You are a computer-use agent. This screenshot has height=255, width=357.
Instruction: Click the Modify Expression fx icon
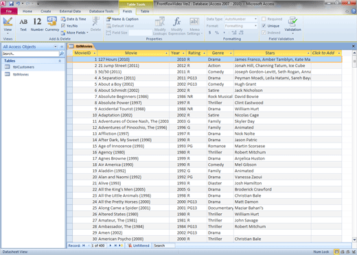coord(176,26)
